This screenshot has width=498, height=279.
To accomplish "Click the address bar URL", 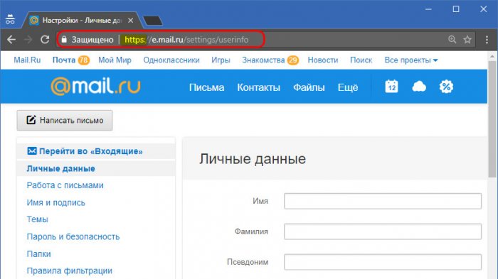I will point(186,40).
